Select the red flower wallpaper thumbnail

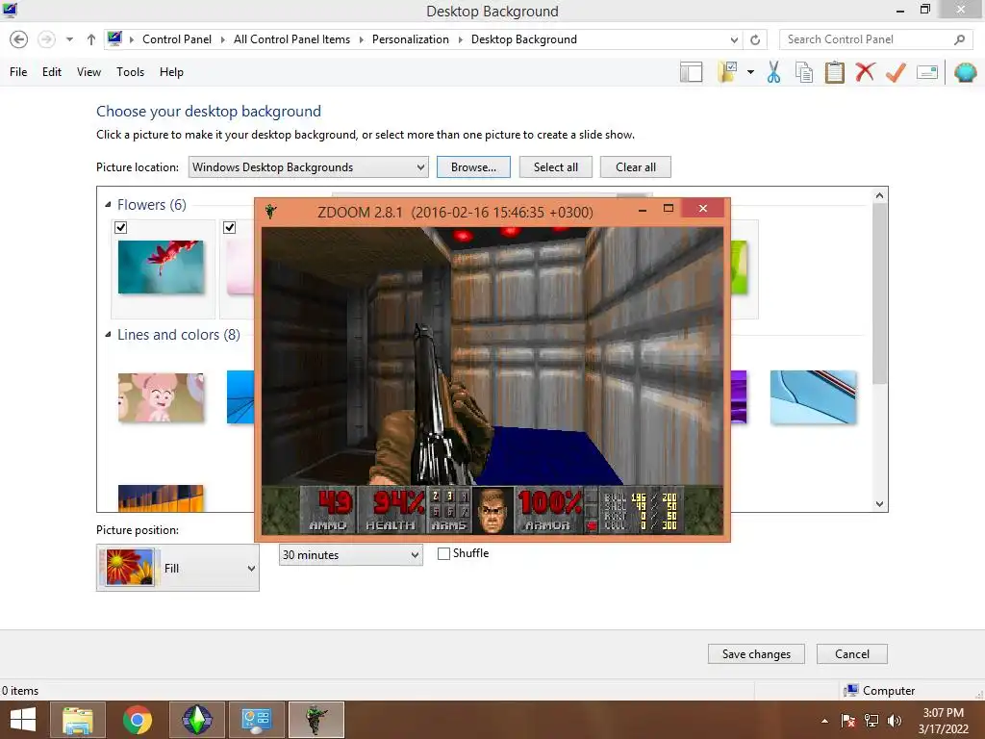(x=161, y=268)
